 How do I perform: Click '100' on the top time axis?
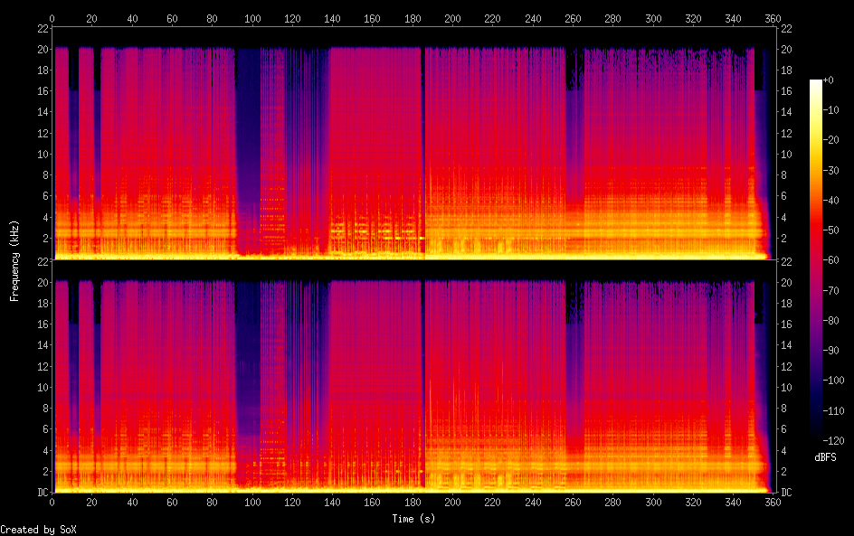[252, 18]
